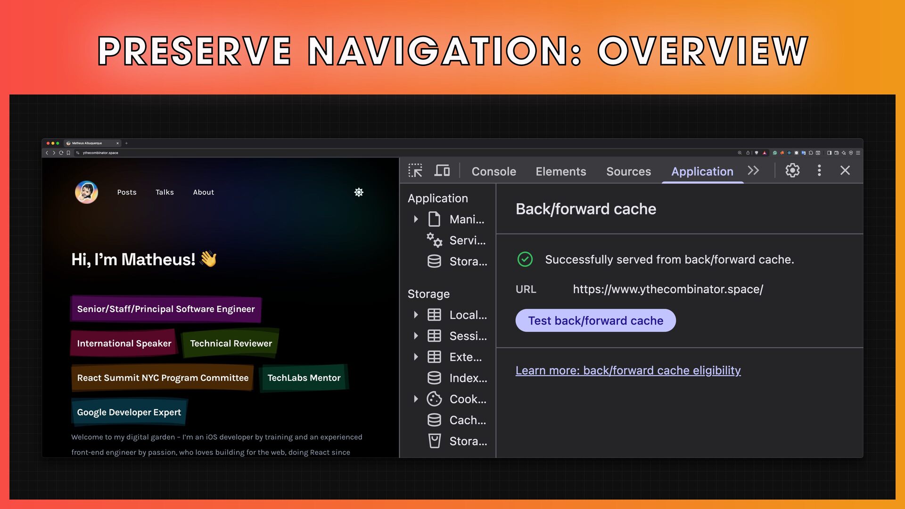Screen dimensions: 905x509
Task: Select the Storage buckets icon item
Action: 434,441
